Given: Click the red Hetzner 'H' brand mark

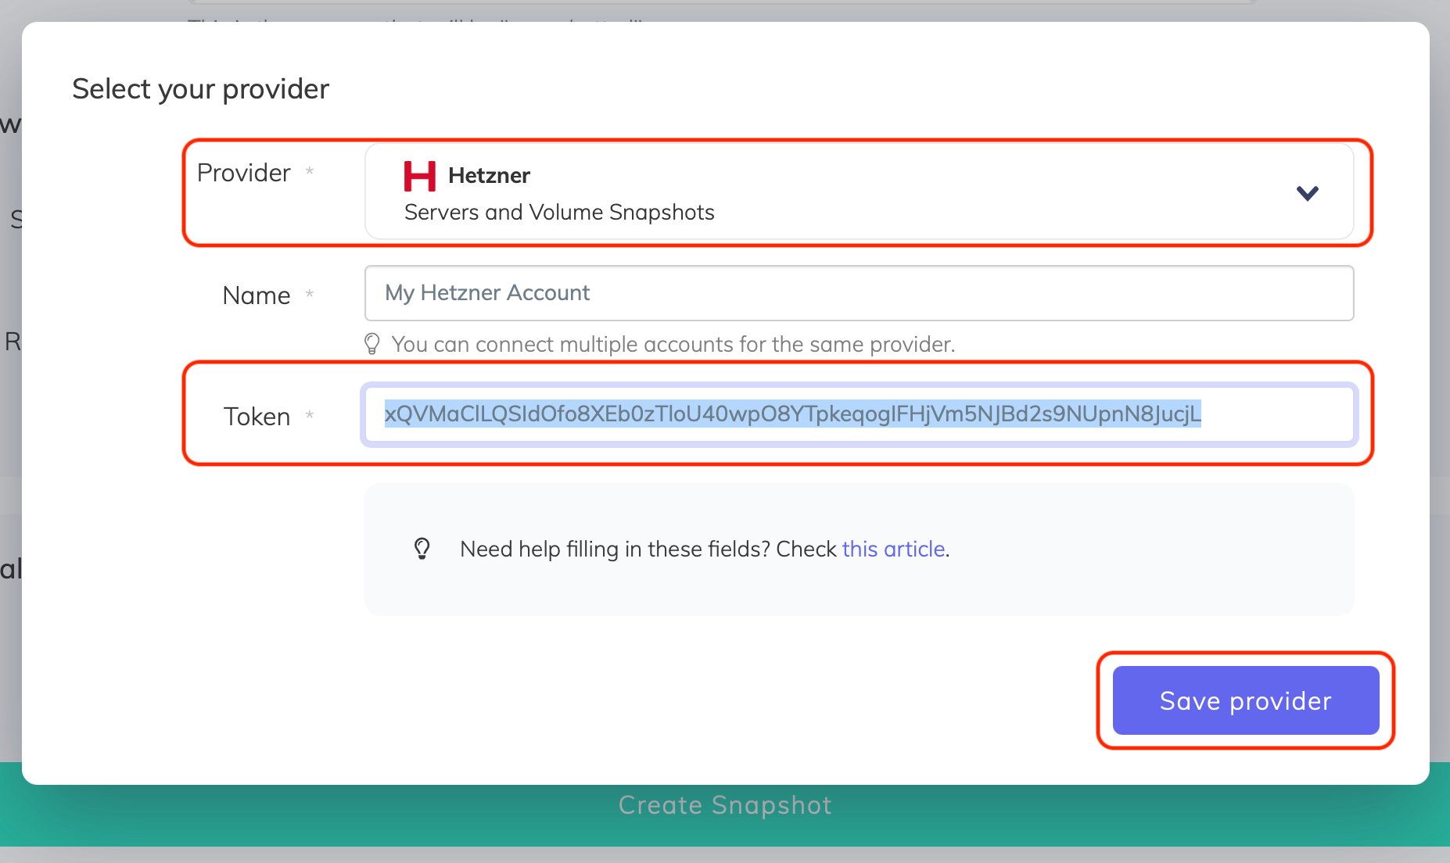Looking at the screenshot, I should pos(419,176).
